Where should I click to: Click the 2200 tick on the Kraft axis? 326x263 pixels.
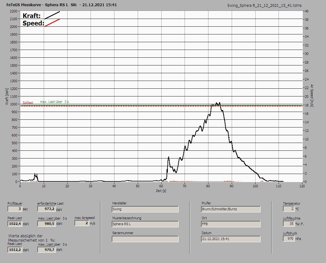click(13, 11)
